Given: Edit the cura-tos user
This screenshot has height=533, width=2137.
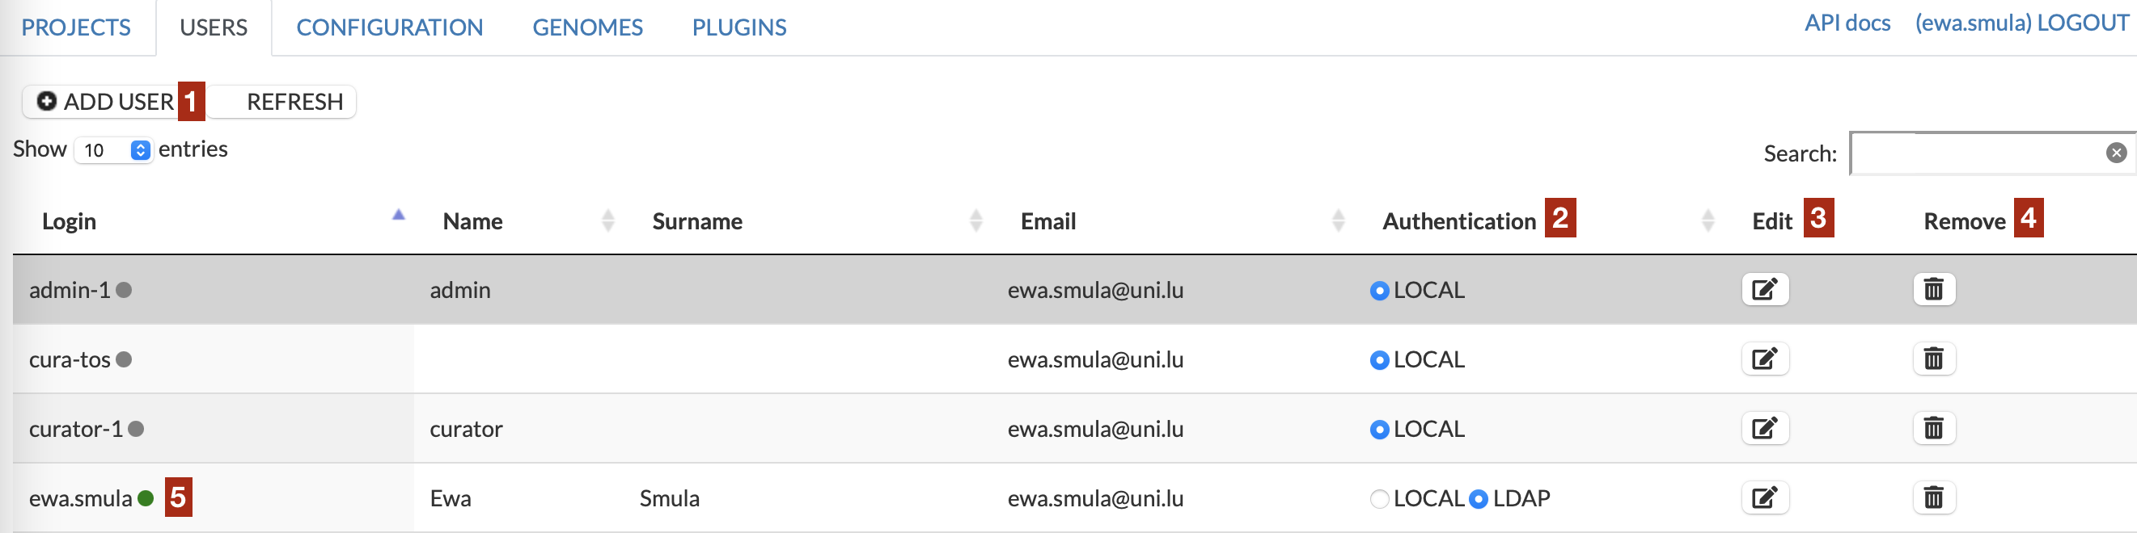Looking at the screenshot, I should [x=1764, y=359].
